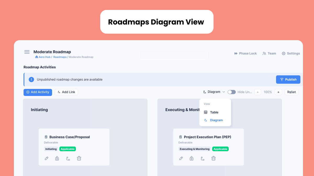Click lock icon on Business Case/Proposal card

[x=57, y=158]
